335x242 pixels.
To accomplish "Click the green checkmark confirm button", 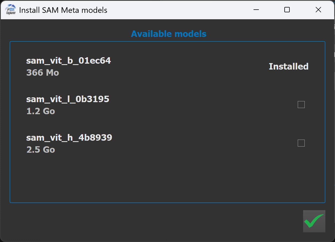I will point(314,221).
